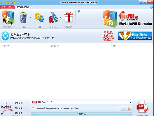Open the delete dropdown arrow
Viewport: 154px width, 116px height.
pos(30,18)
